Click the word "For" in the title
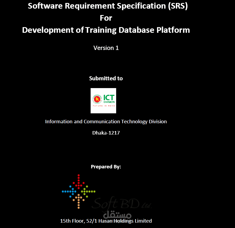Screen dimensions: 235x228 [x=106, y=18]
